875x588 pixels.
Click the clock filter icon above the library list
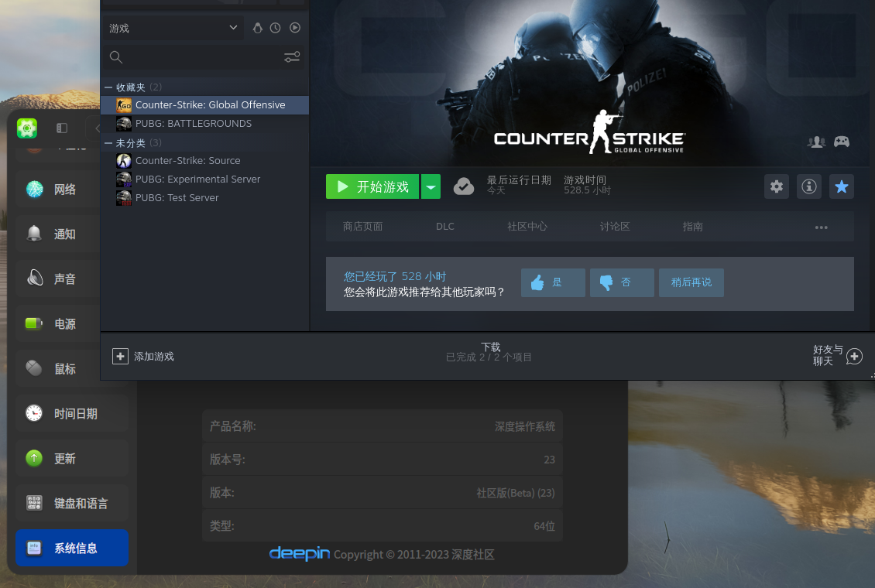275,27
